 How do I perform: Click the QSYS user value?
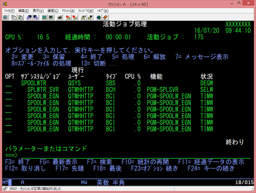point(74,83)
